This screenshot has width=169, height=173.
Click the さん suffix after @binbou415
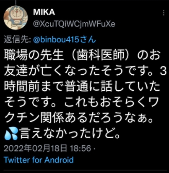[88, 40]
